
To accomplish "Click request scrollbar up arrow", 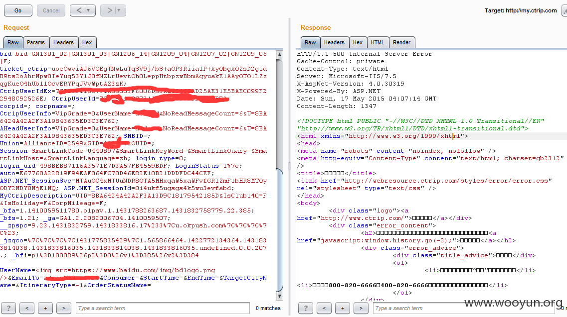I will [280, 54].
